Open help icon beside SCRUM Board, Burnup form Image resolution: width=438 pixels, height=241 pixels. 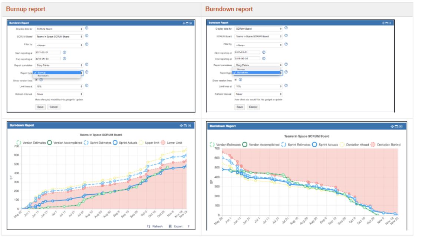(x=86, y=36)
